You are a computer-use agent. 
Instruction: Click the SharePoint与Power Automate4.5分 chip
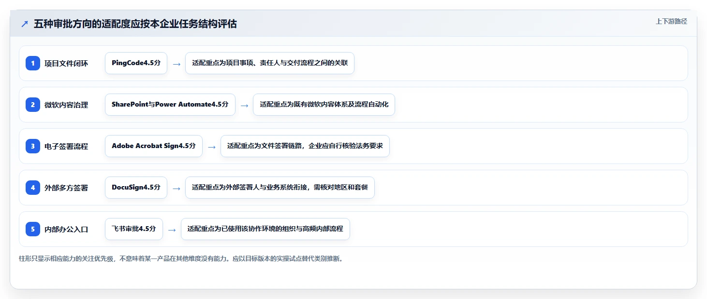[x=170, y=105]
